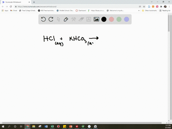Open Windows taskbar search

point(9,126)
